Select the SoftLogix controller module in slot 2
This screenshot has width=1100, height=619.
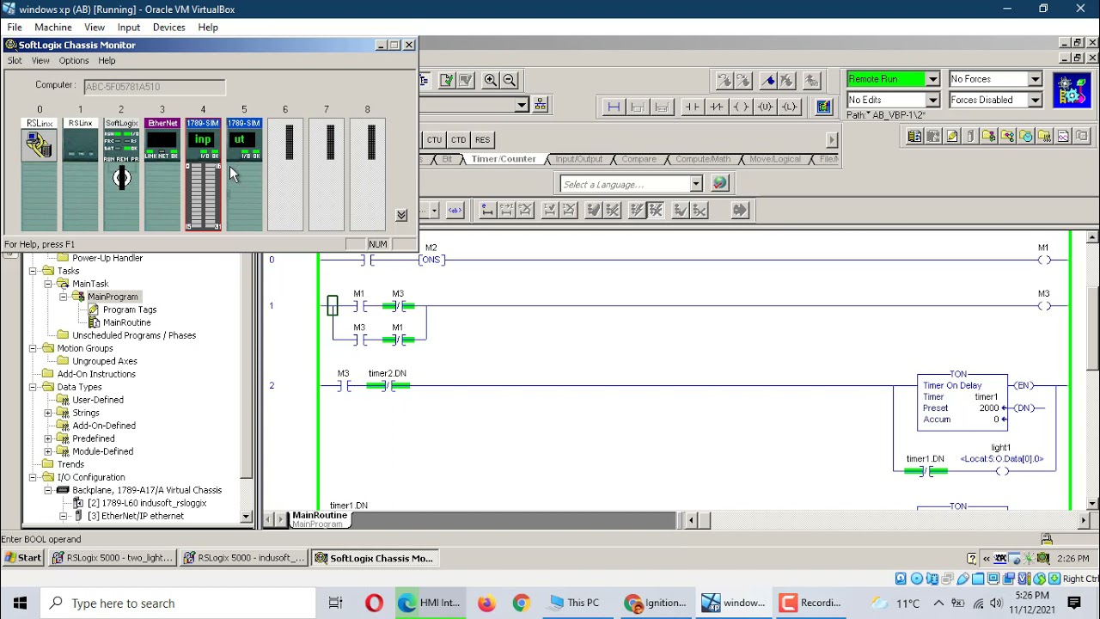click(121, 175)
